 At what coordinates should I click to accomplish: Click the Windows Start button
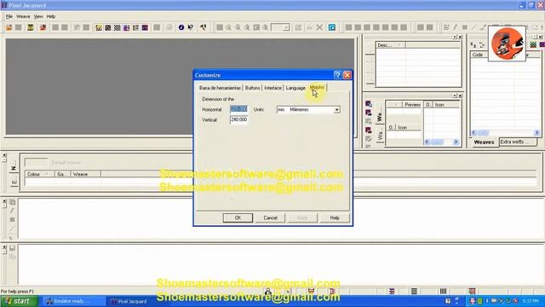(19, 301)
